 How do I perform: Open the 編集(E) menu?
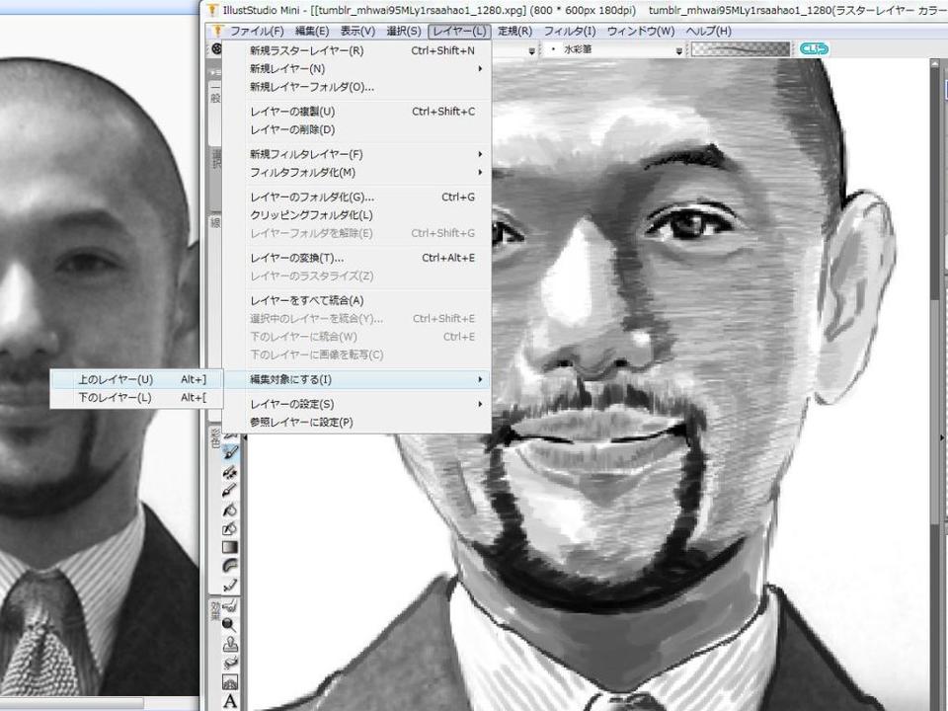click(x=312, y=31)
